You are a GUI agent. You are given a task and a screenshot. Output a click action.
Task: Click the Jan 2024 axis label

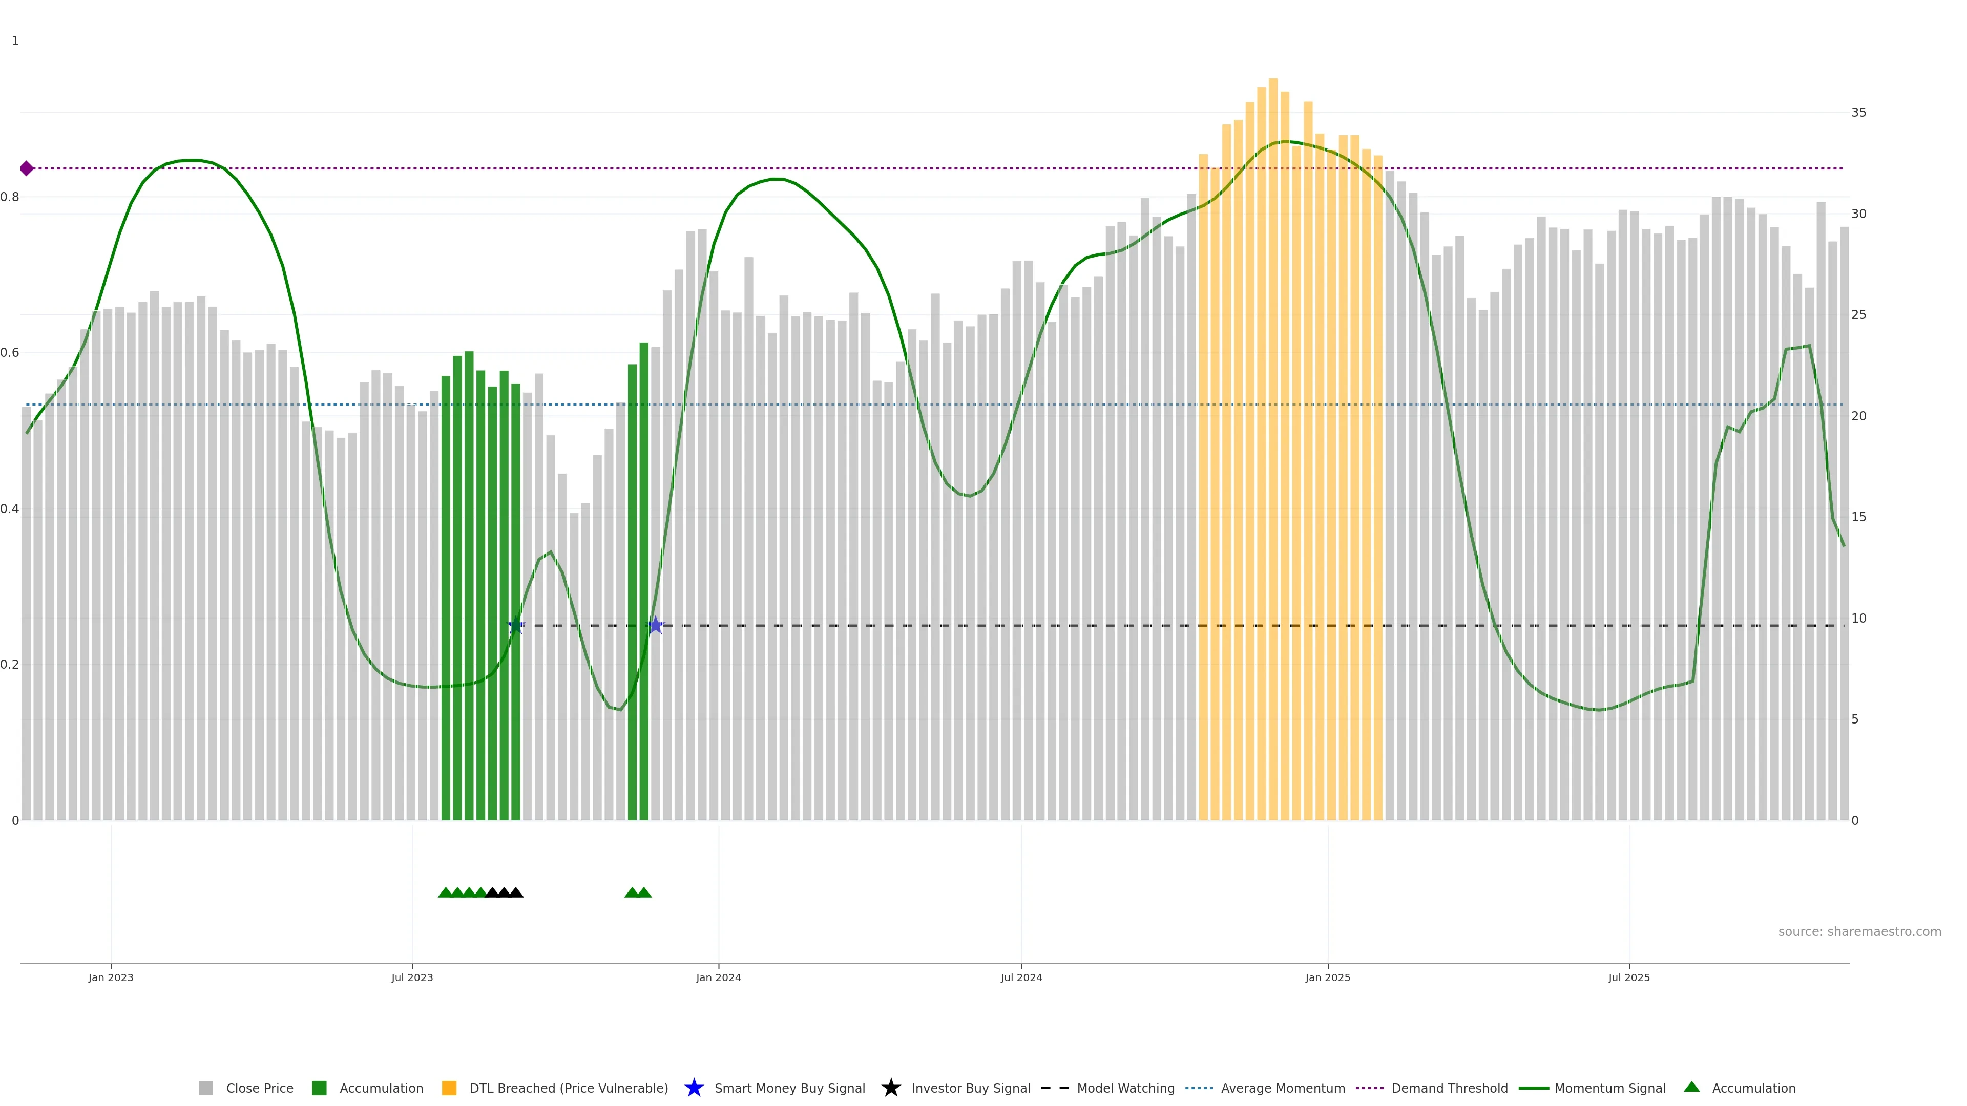(718, 977)
